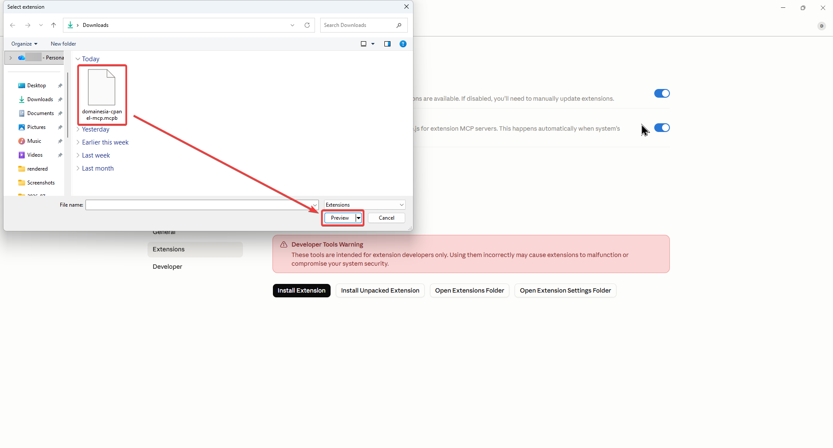Toggle the built-in Node.js switch
833x448 pixels.
[662, 128]
